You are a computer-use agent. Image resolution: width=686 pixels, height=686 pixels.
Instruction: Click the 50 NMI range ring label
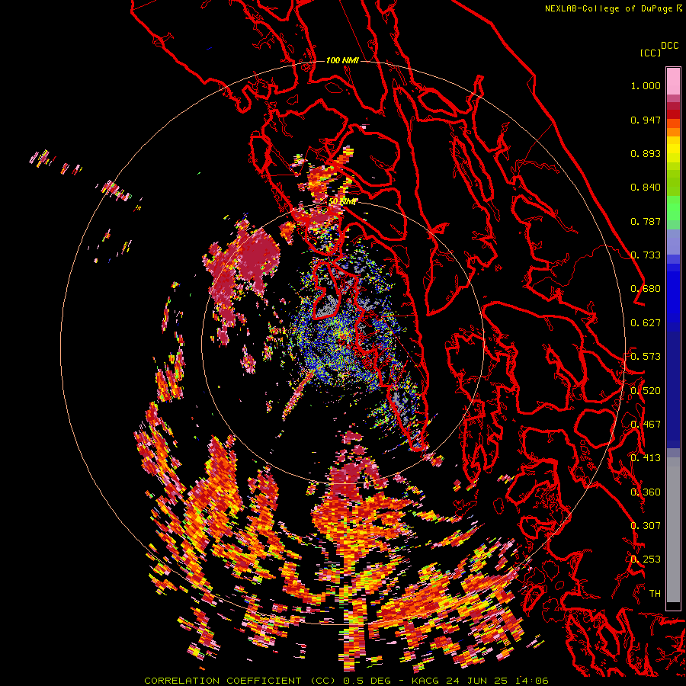click(342, 202)
